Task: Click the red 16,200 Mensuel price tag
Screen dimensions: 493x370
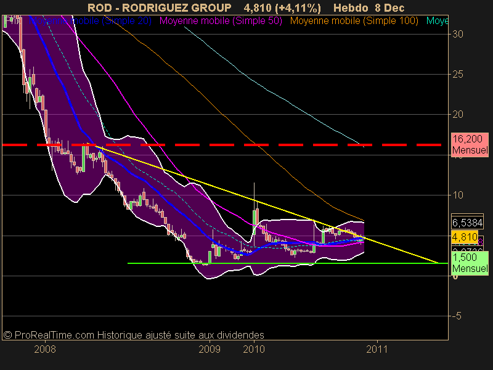Action: coord(470,144)
